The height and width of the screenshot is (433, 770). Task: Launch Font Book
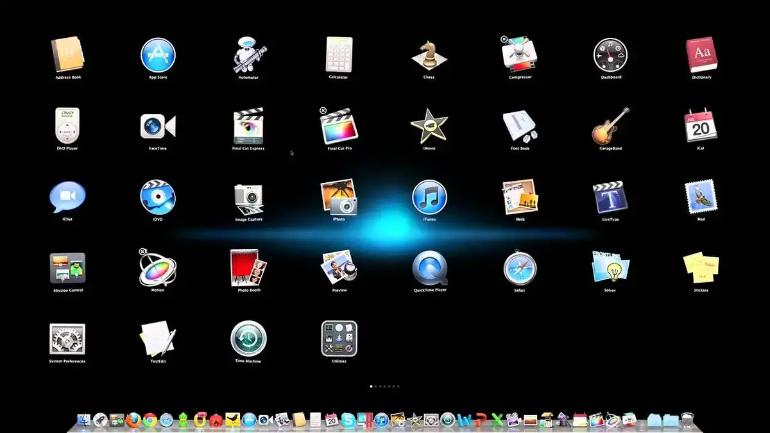point(519,128)
